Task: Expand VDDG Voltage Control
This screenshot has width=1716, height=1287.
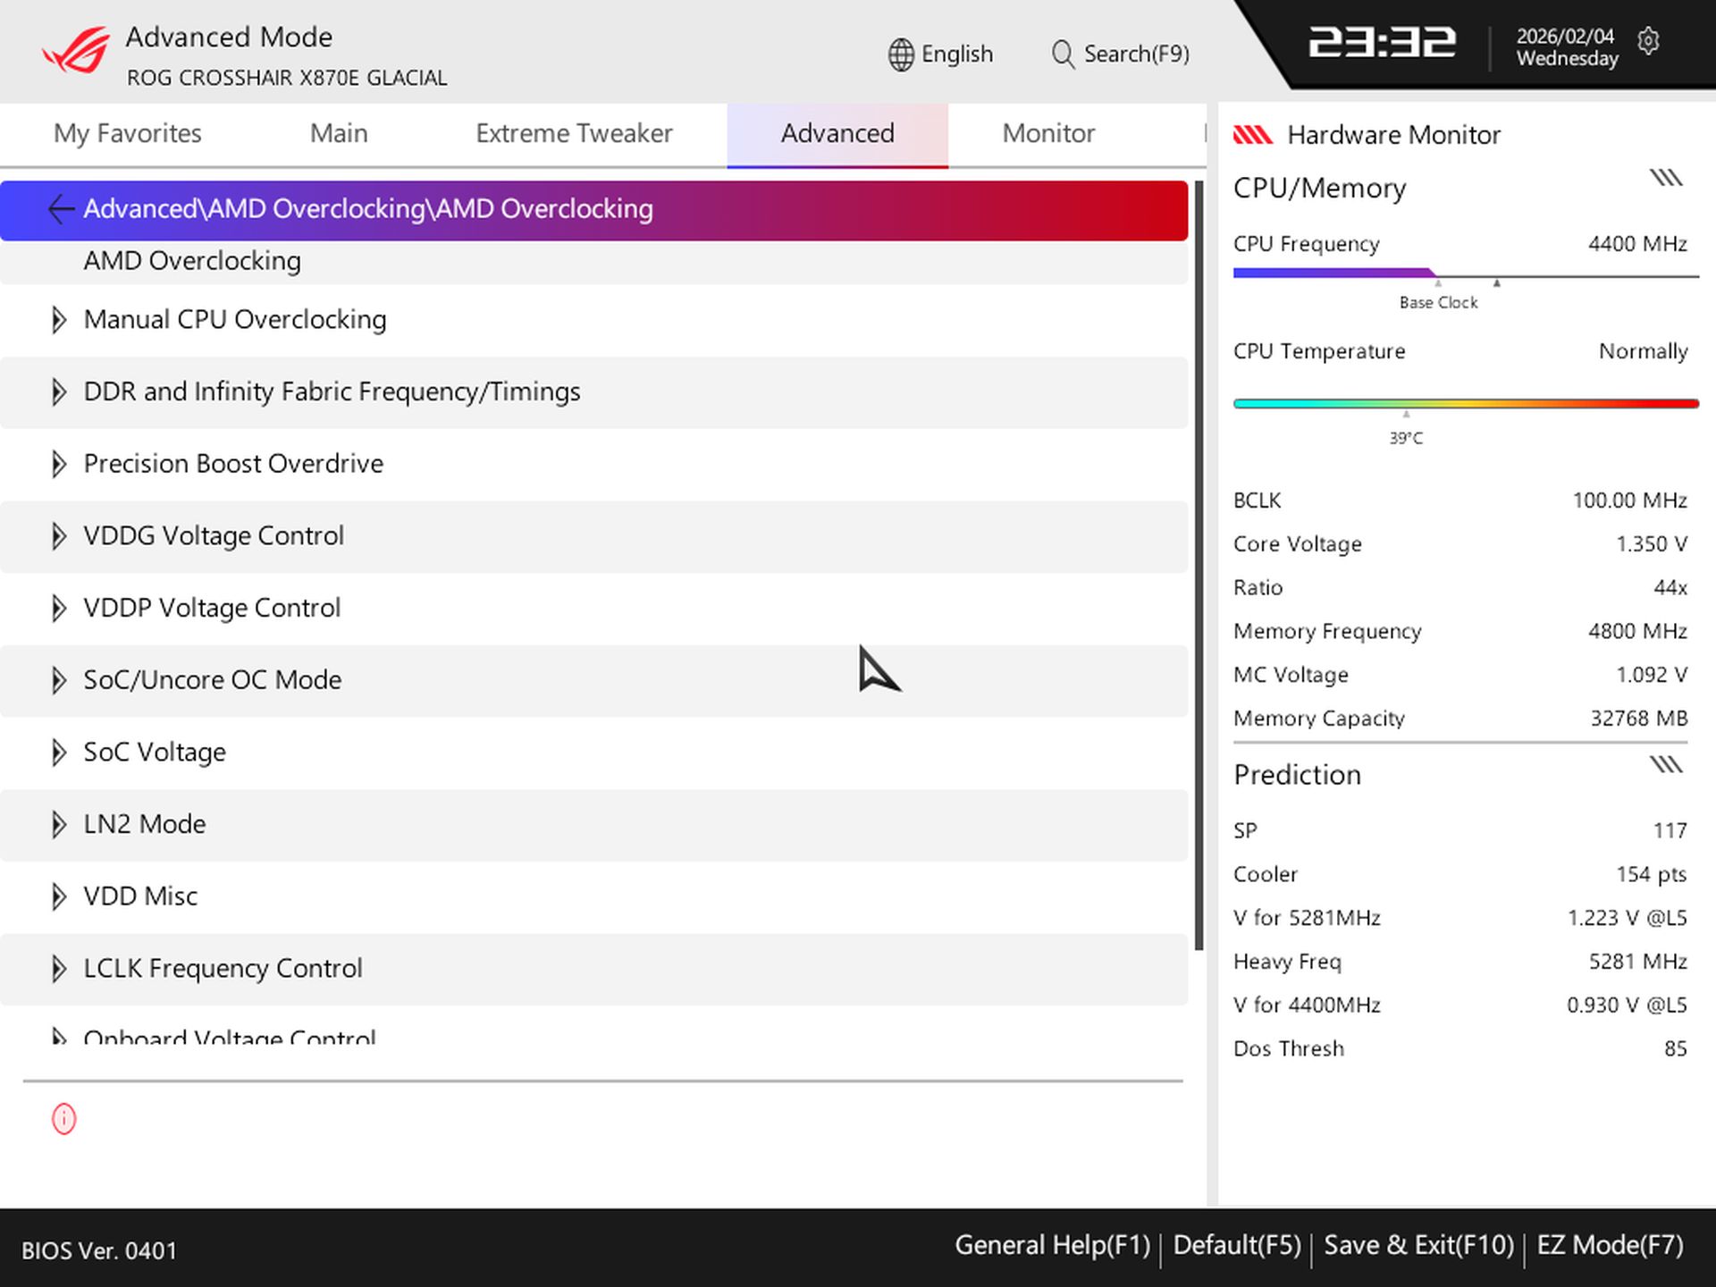Action: pyautogui.click(x=59, y=535)
